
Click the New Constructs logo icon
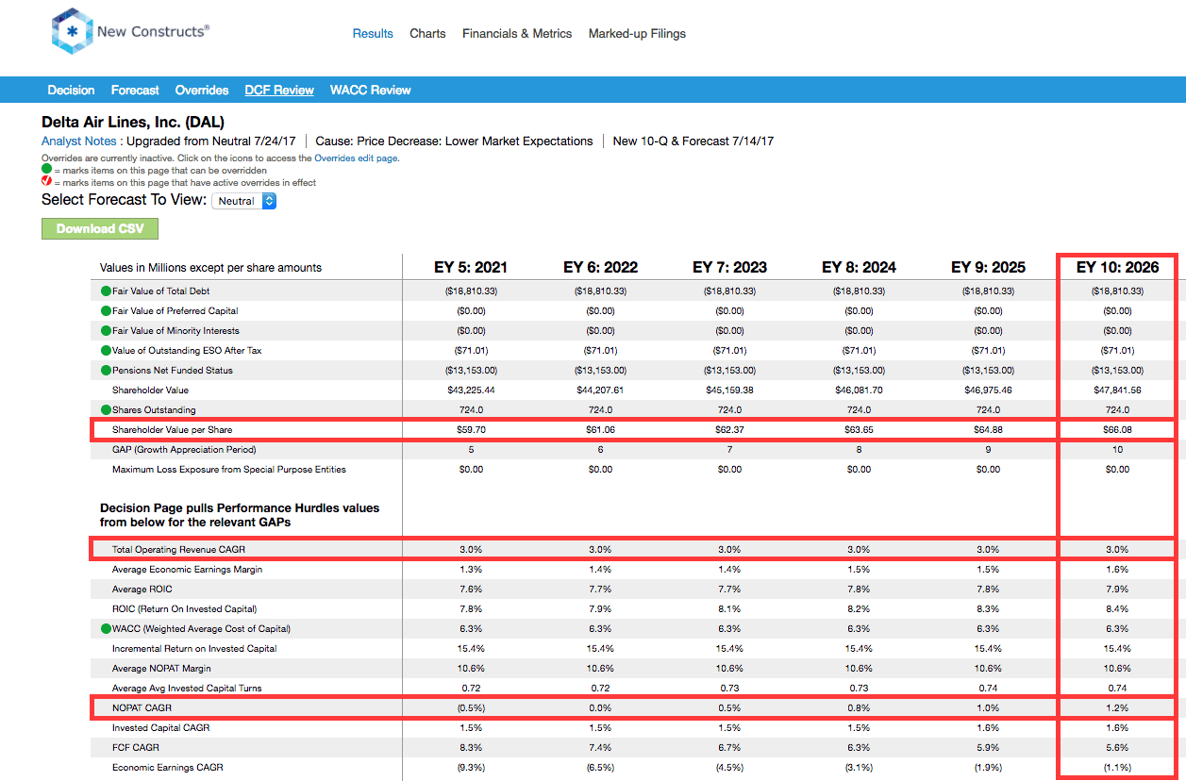coord(72,32)
